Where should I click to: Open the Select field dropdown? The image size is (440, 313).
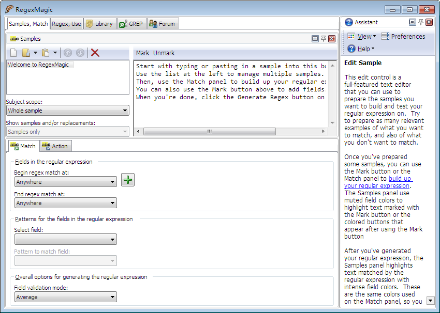66,239
